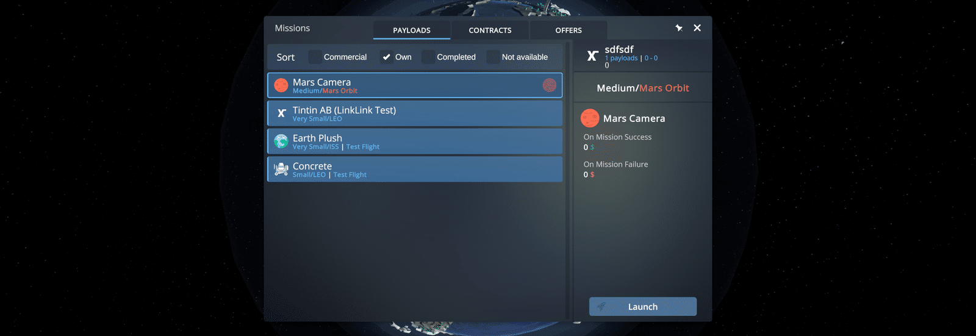Select the Earth Plush payload row
The width and height of the screenshot is (976, 336).
(x=415, y=141)
